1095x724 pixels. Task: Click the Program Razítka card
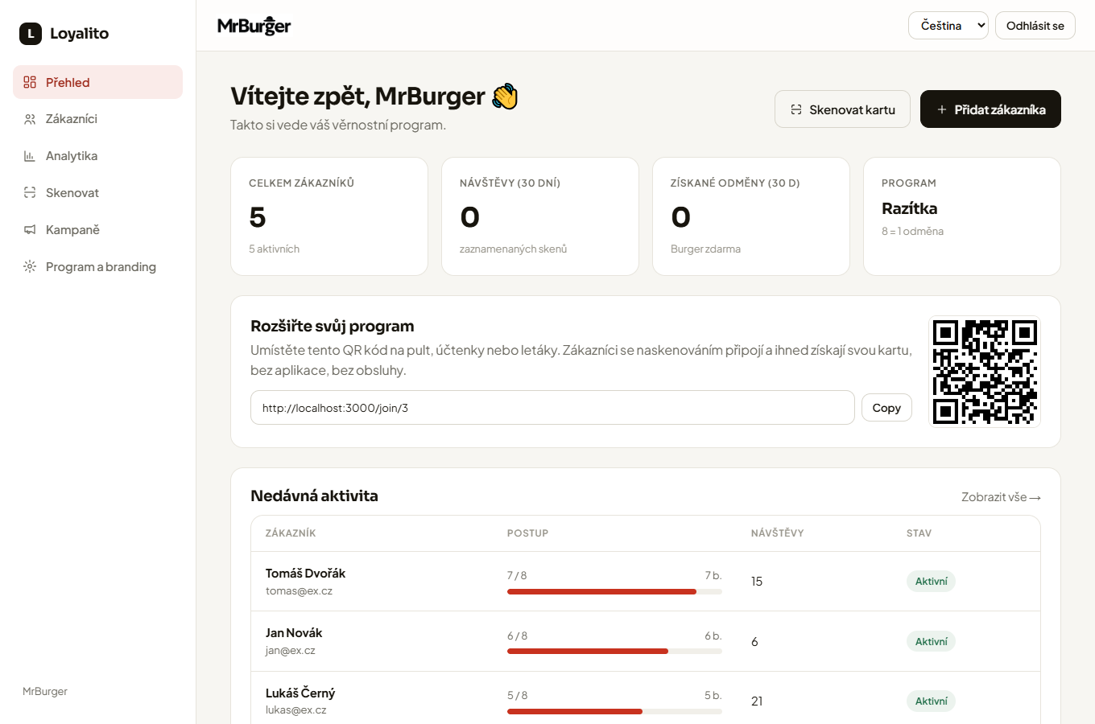962,216
